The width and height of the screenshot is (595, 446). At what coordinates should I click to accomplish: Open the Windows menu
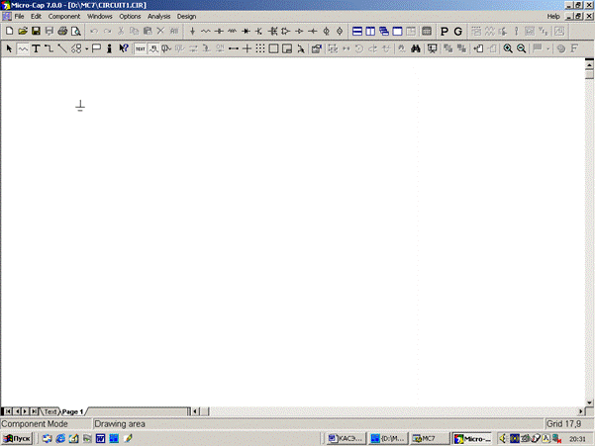click(x=100, y=16)
